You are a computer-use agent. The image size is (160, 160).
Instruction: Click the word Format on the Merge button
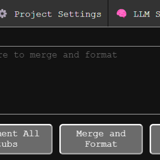101,144
